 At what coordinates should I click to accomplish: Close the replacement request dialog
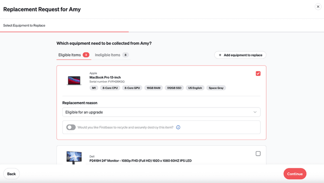click(318, 7)
